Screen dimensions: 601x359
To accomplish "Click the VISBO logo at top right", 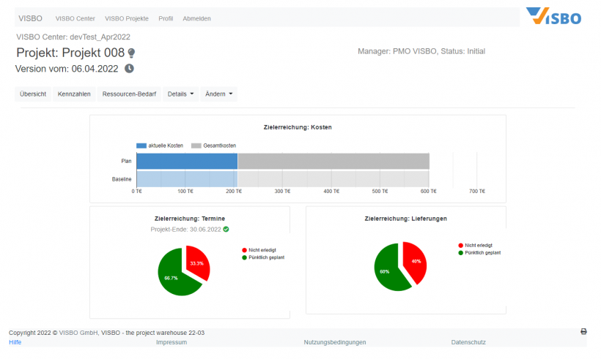I will 553,16.
